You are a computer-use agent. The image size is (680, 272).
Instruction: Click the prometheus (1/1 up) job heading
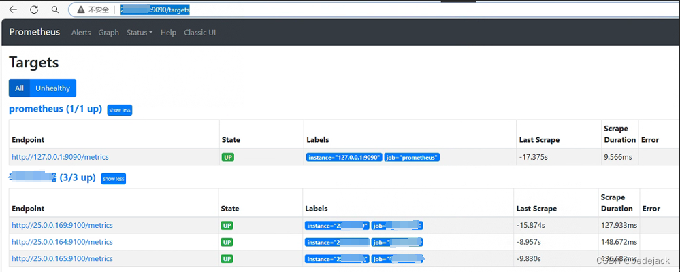pos(56,109)
